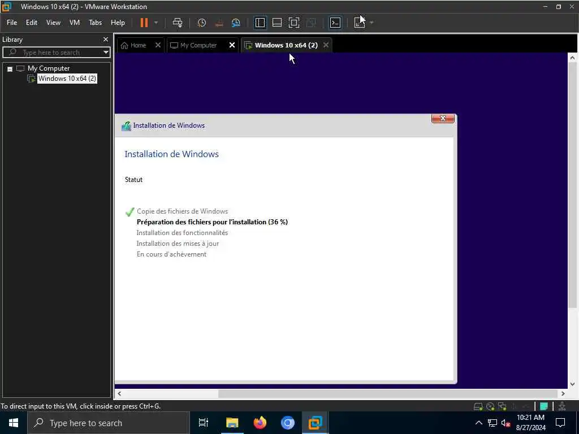Open the Help menu
The height and width of the screenshot is (434, 579).
pyautogui.click(x=118, y=23)
